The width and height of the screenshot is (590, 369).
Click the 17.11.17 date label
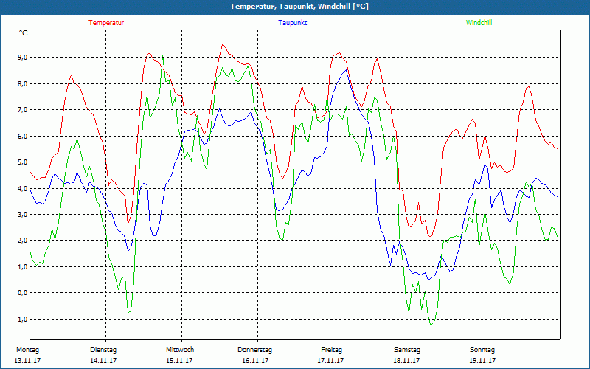330,361
